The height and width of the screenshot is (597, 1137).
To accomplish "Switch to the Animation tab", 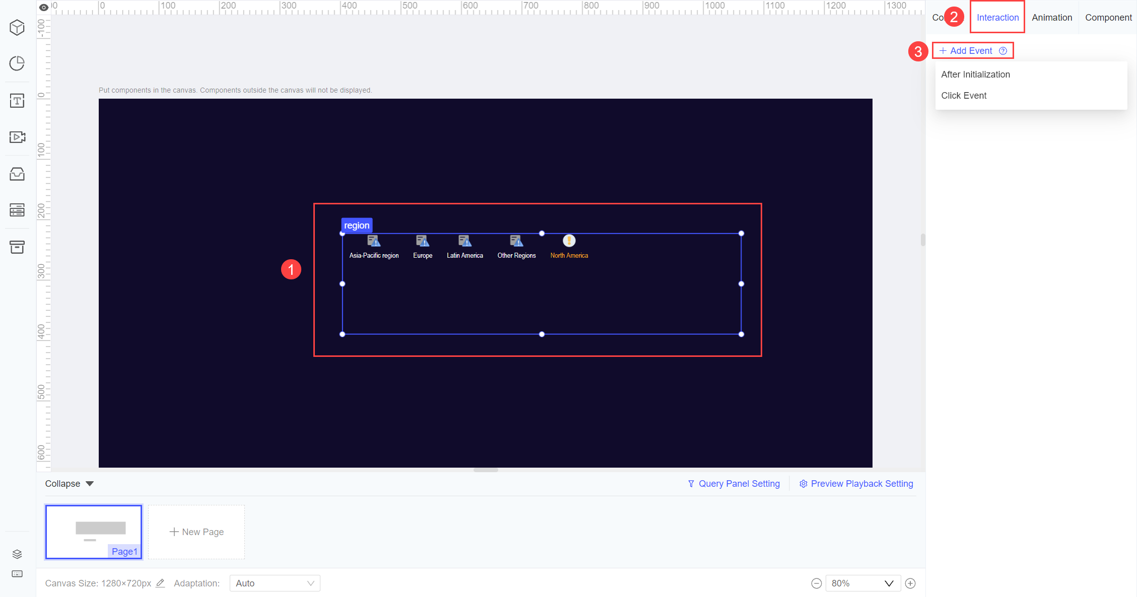I will tap(1052, 17).
